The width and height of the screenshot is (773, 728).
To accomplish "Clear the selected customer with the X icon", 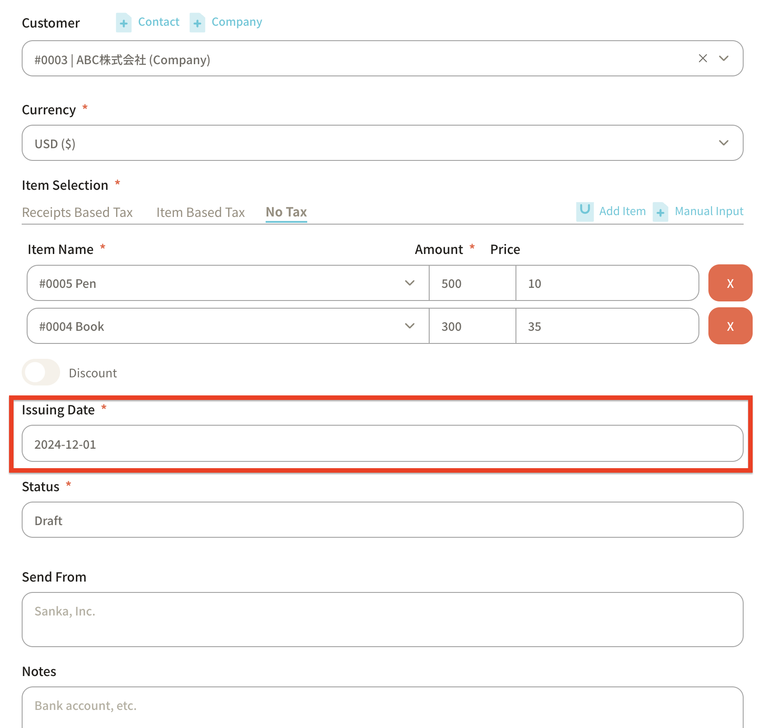I will [703, 58].
